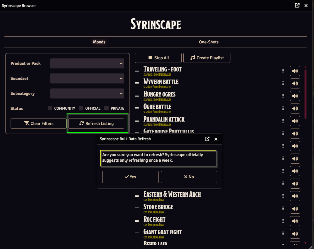The image size is (314, 249).
Task: Select the "Giant goat fight" title text
Action: coord(163,232)
